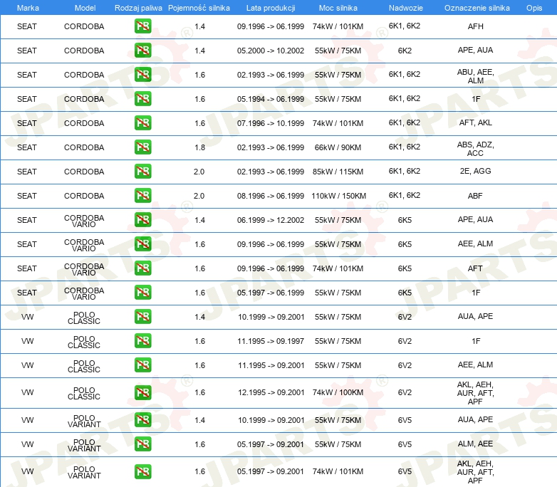Click petrol icon in the ABF 150KM row

(x=142, y=195)
